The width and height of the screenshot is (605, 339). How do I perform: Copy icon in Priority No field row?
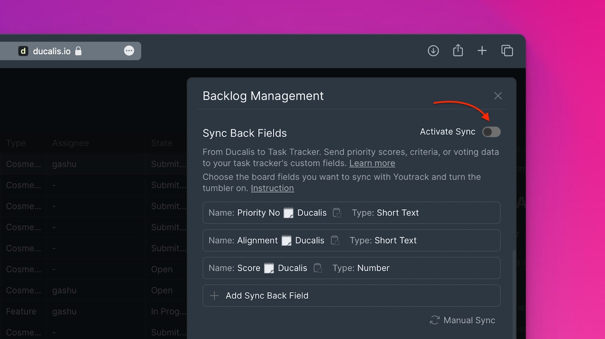tap(337, 213)
